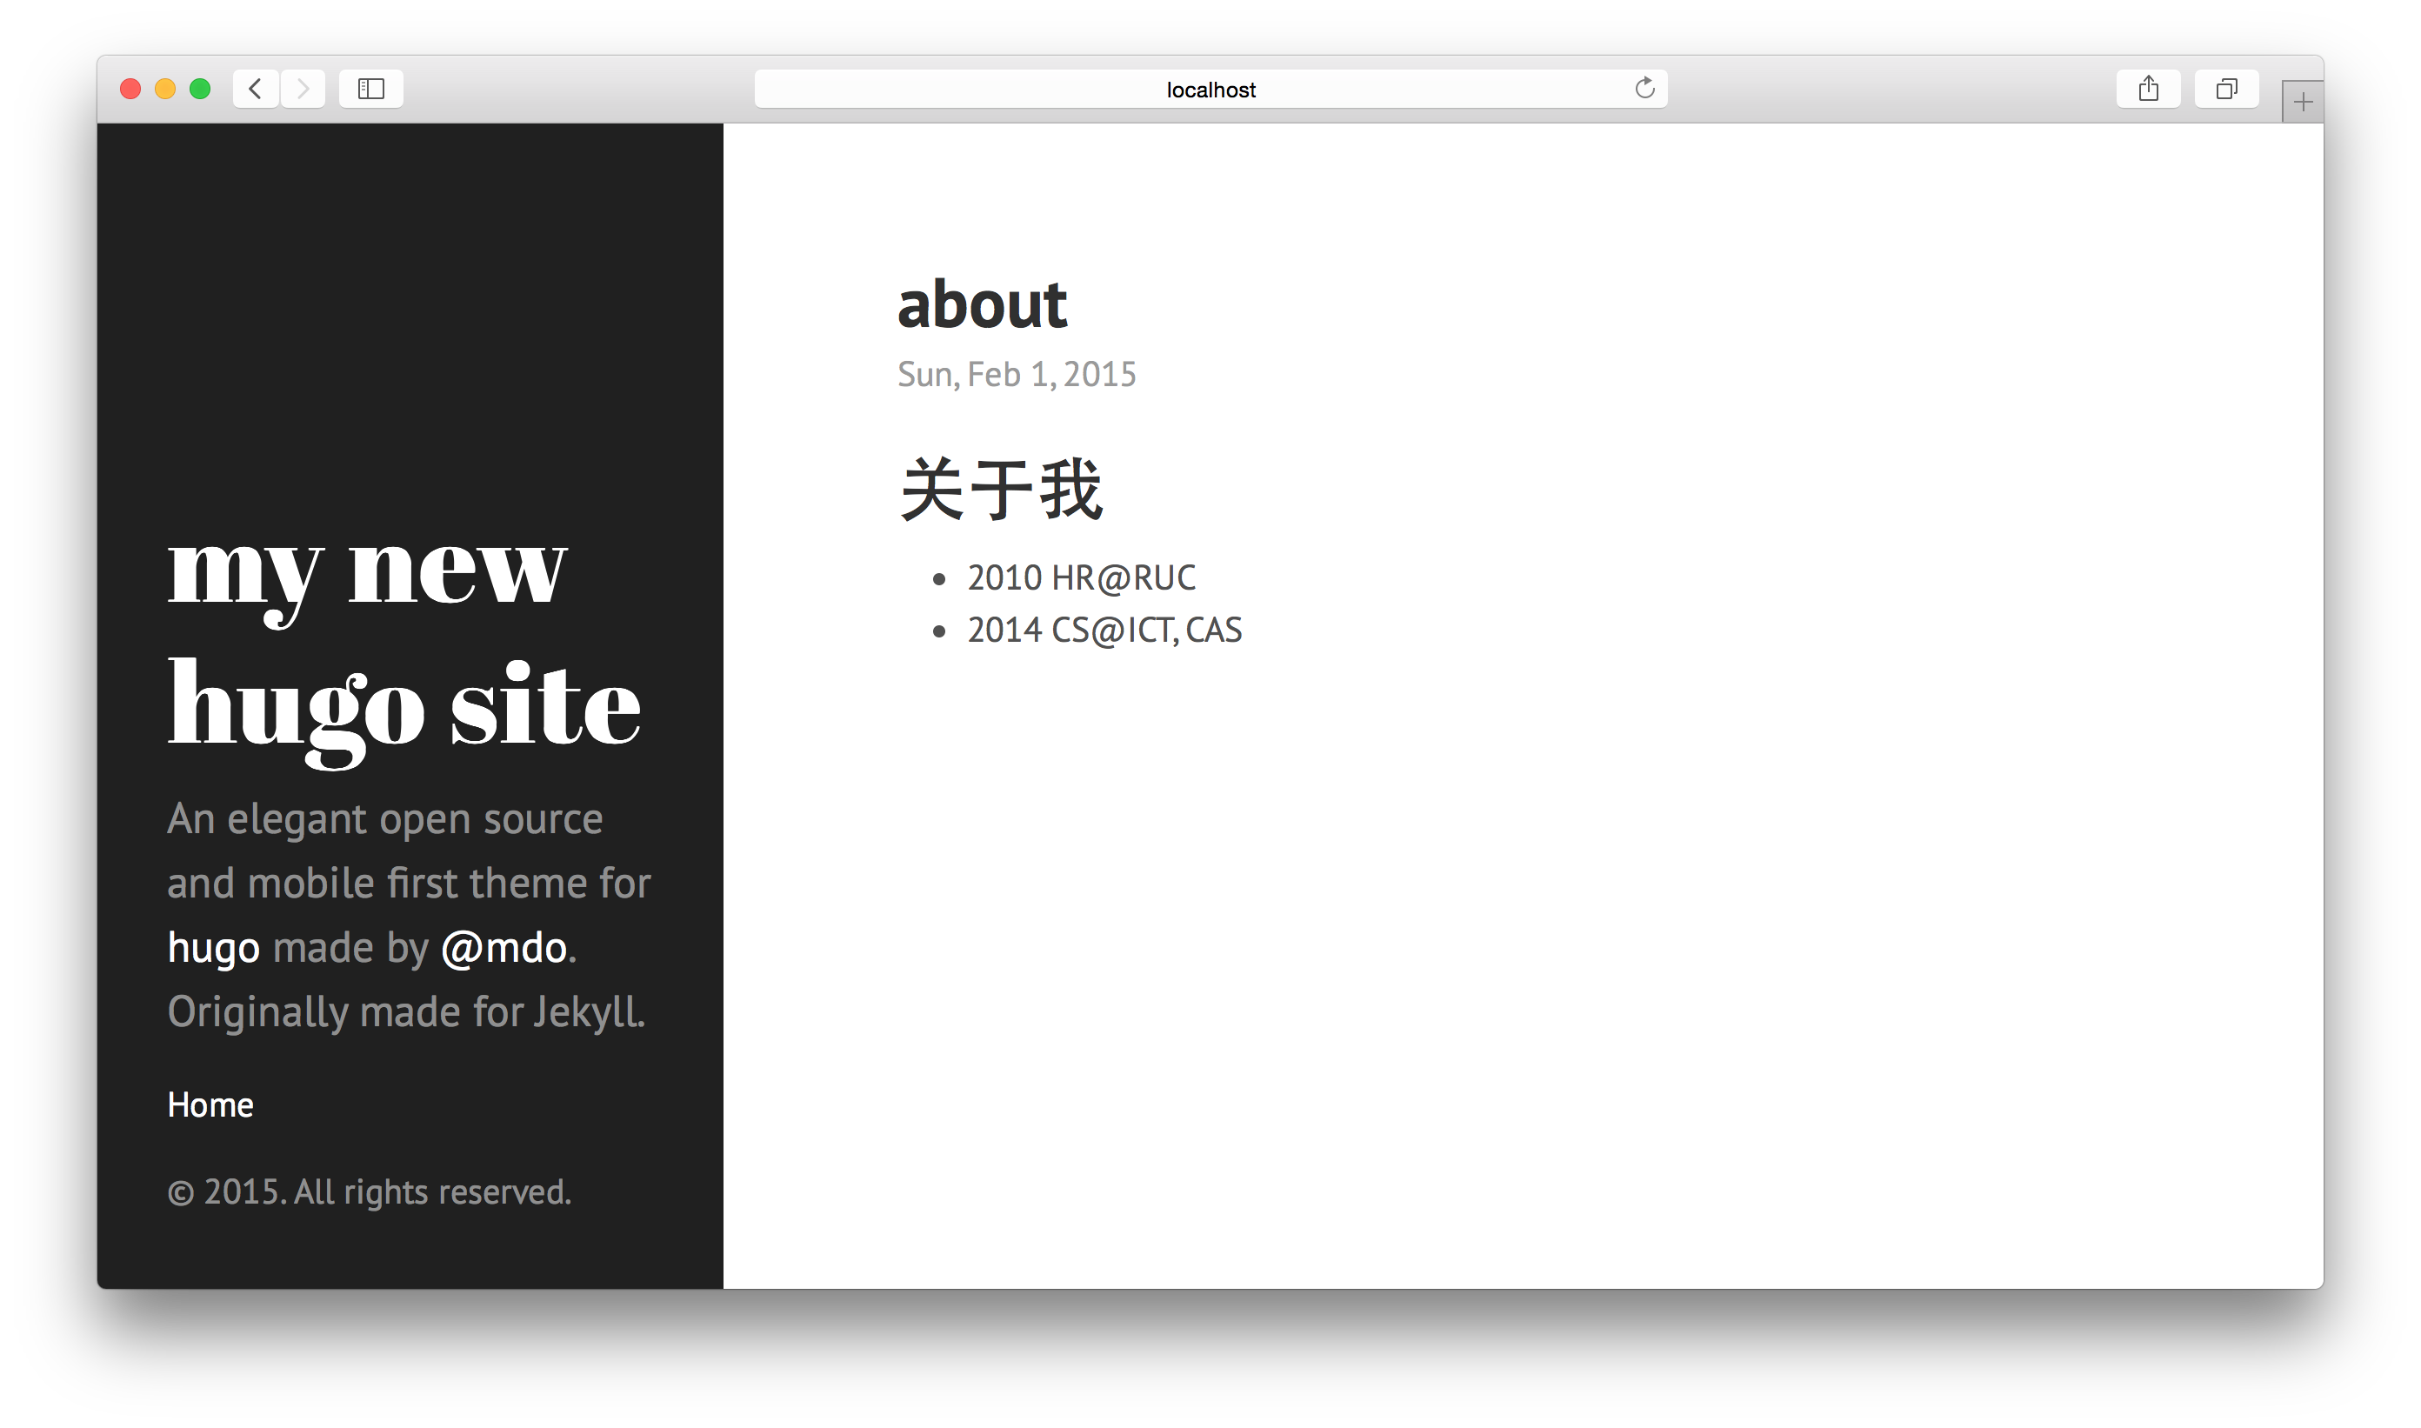Select the about post heading

(x=983, y=304)
